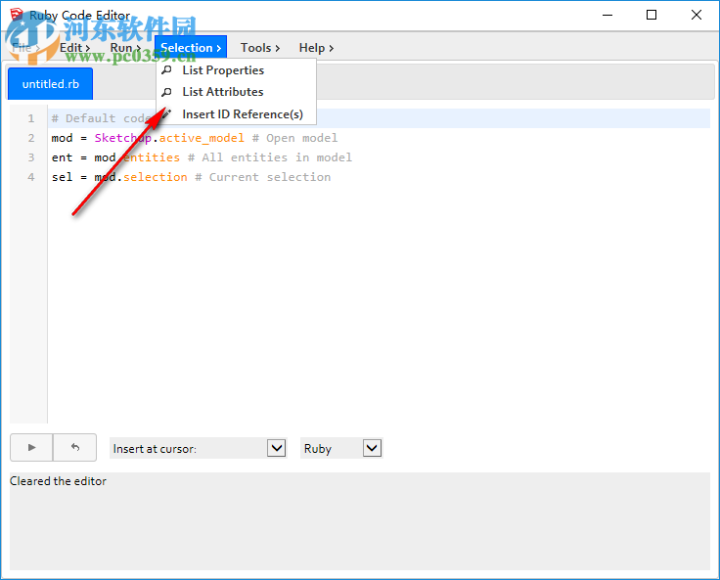
Task: Click line number 3 in gutter
Action: click(30, 157)
